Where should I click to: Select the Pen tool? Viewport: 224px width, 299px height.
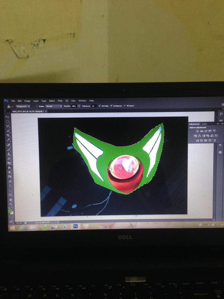10,181
